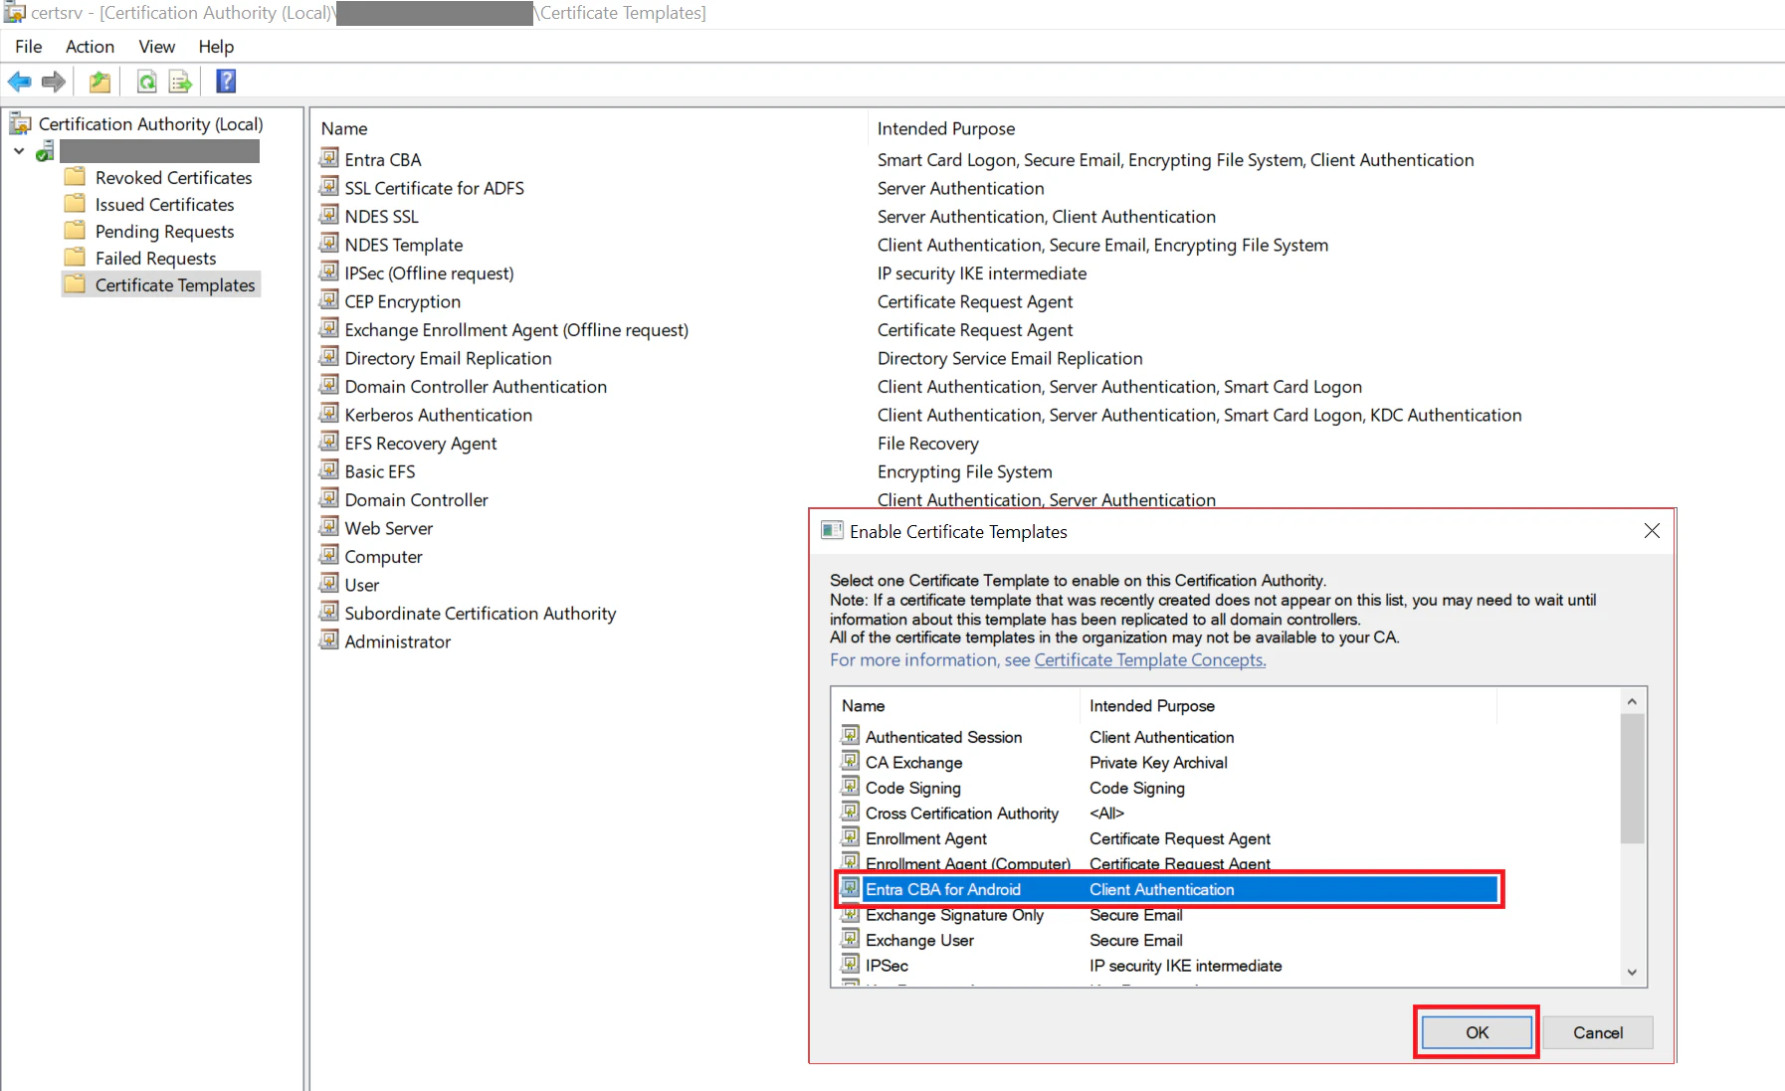The image size is (1785, 1091).
Task: Select the CEP Encryption template
Action: [402, 301]
